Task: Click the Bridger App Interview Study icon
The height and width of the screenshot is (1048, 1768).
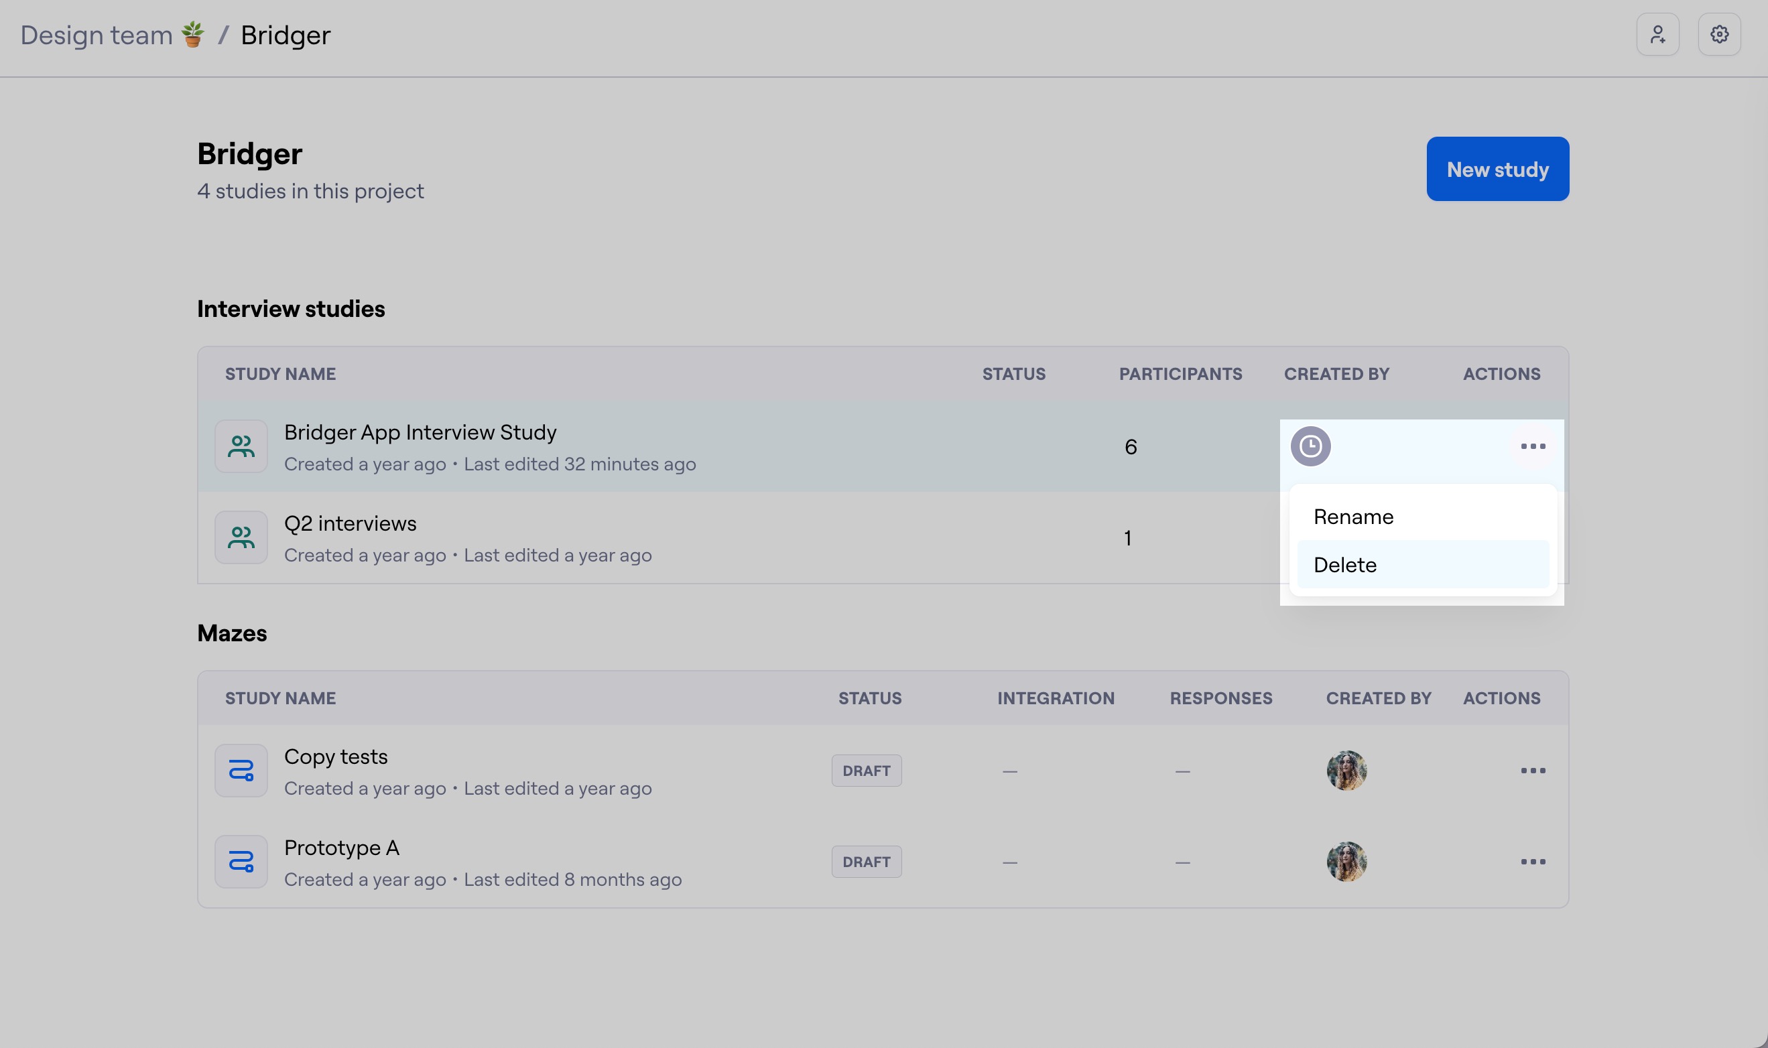Action: (241, 446)
